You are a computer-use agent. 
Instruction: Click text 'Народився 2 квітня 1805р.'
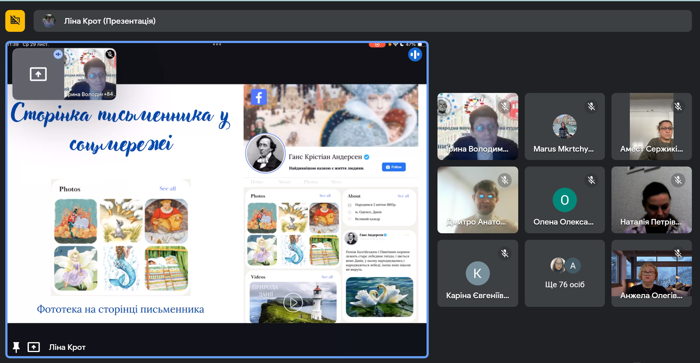375,205
